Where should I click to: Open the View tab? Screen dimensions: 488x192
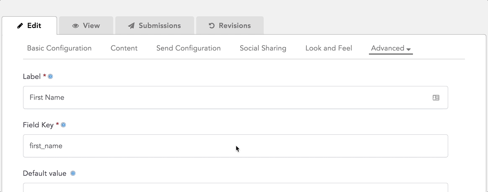pyautogui.click(x=86, y=25)
